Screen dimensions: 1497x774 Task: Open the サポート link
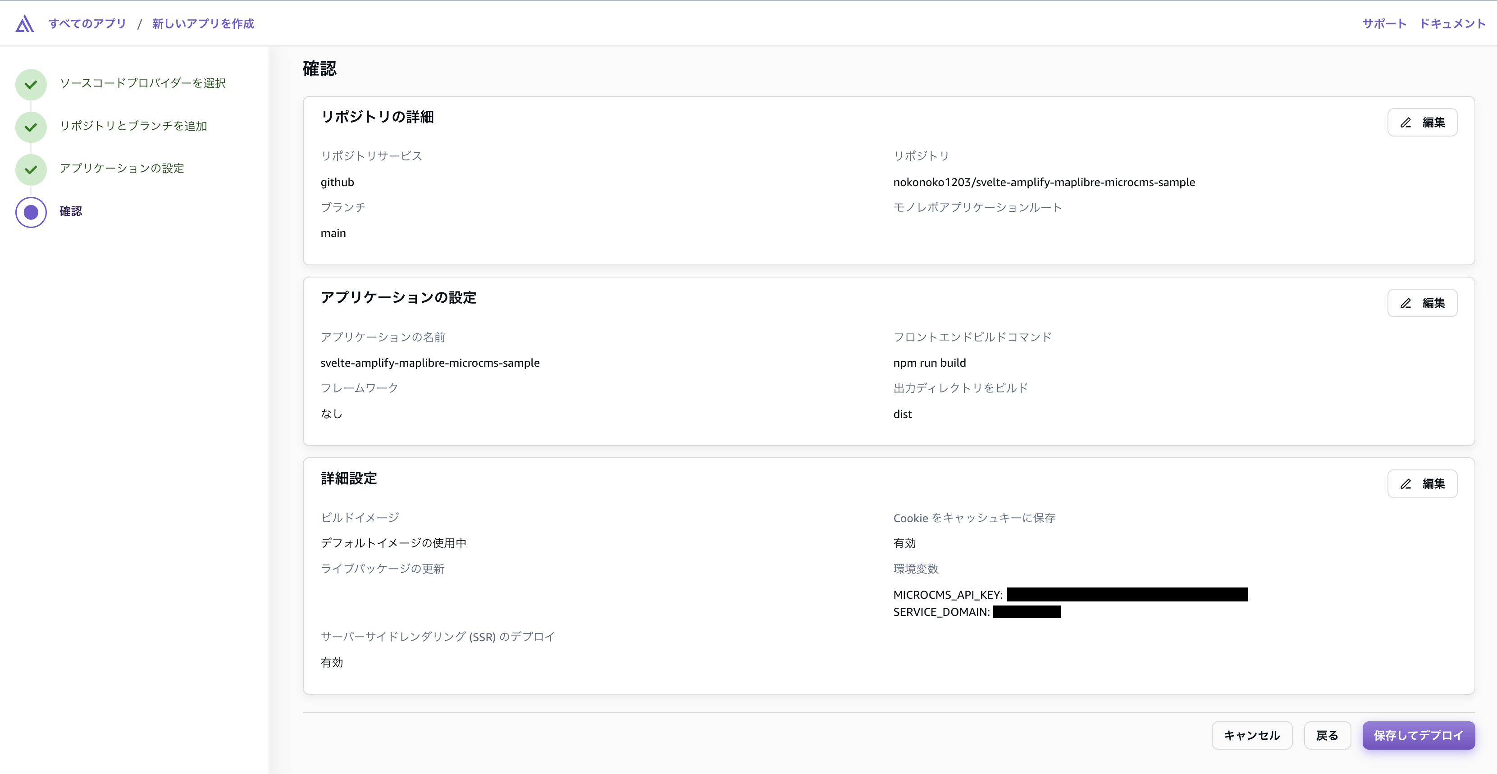coord(1384,24)
